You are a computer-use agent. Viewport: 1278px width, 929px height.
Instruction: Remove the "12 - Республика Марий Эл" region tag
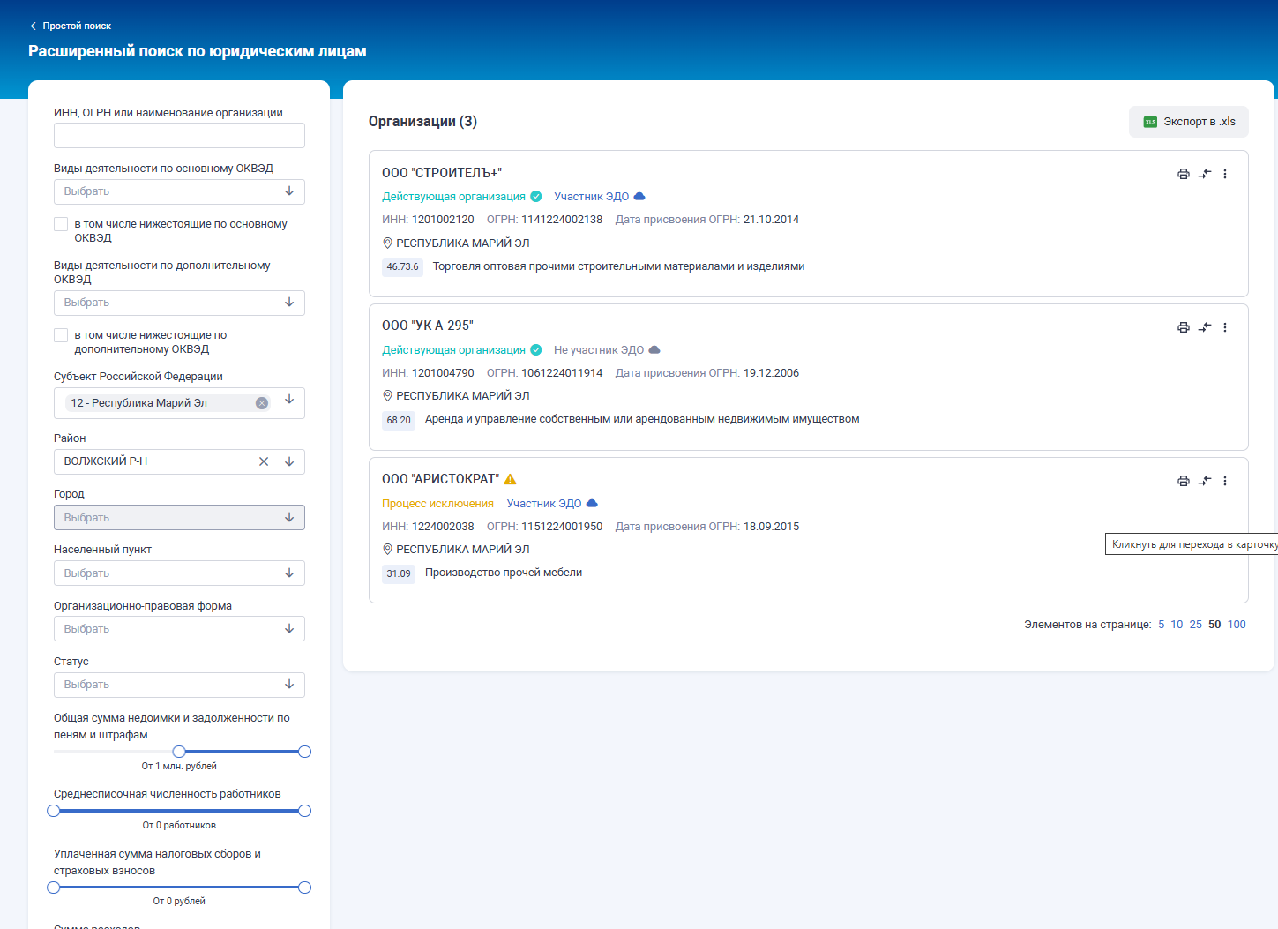point(262,403)
